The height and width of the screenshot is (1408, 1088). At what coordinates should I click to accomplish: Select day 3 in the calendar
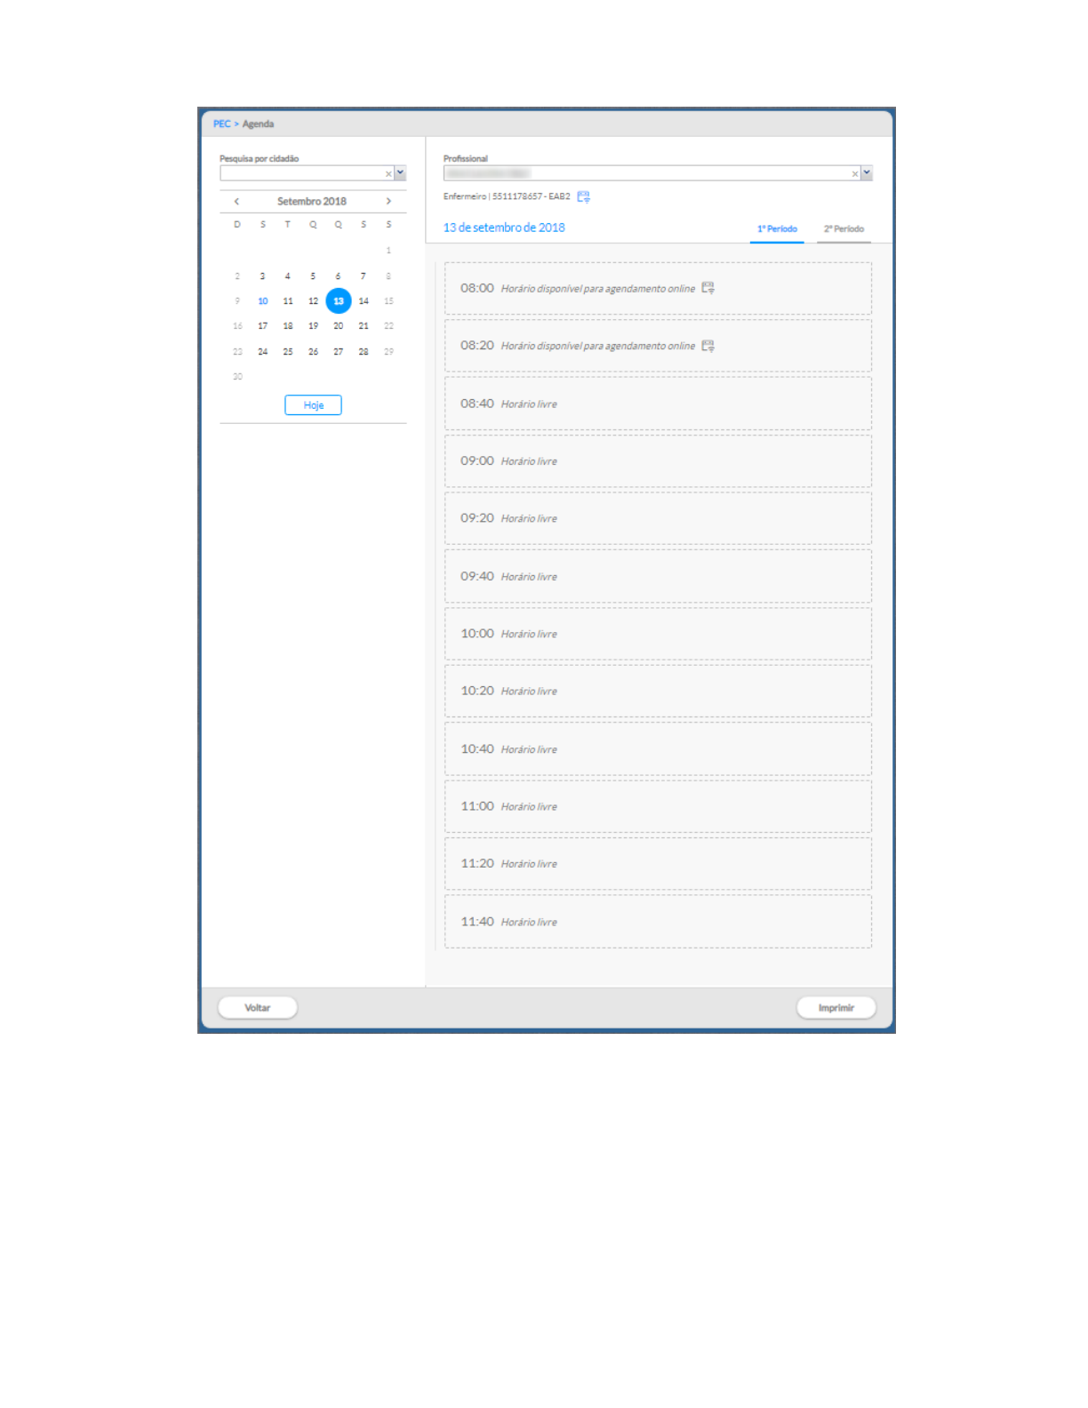click(262, 276)
